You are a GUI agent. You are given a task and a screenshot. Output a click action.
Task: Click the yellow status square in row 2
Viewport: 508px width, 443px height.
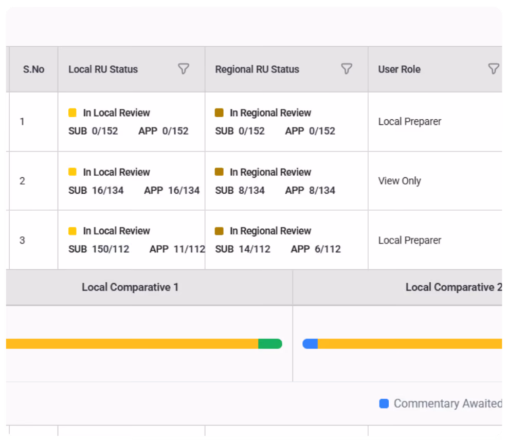point(72,172)
